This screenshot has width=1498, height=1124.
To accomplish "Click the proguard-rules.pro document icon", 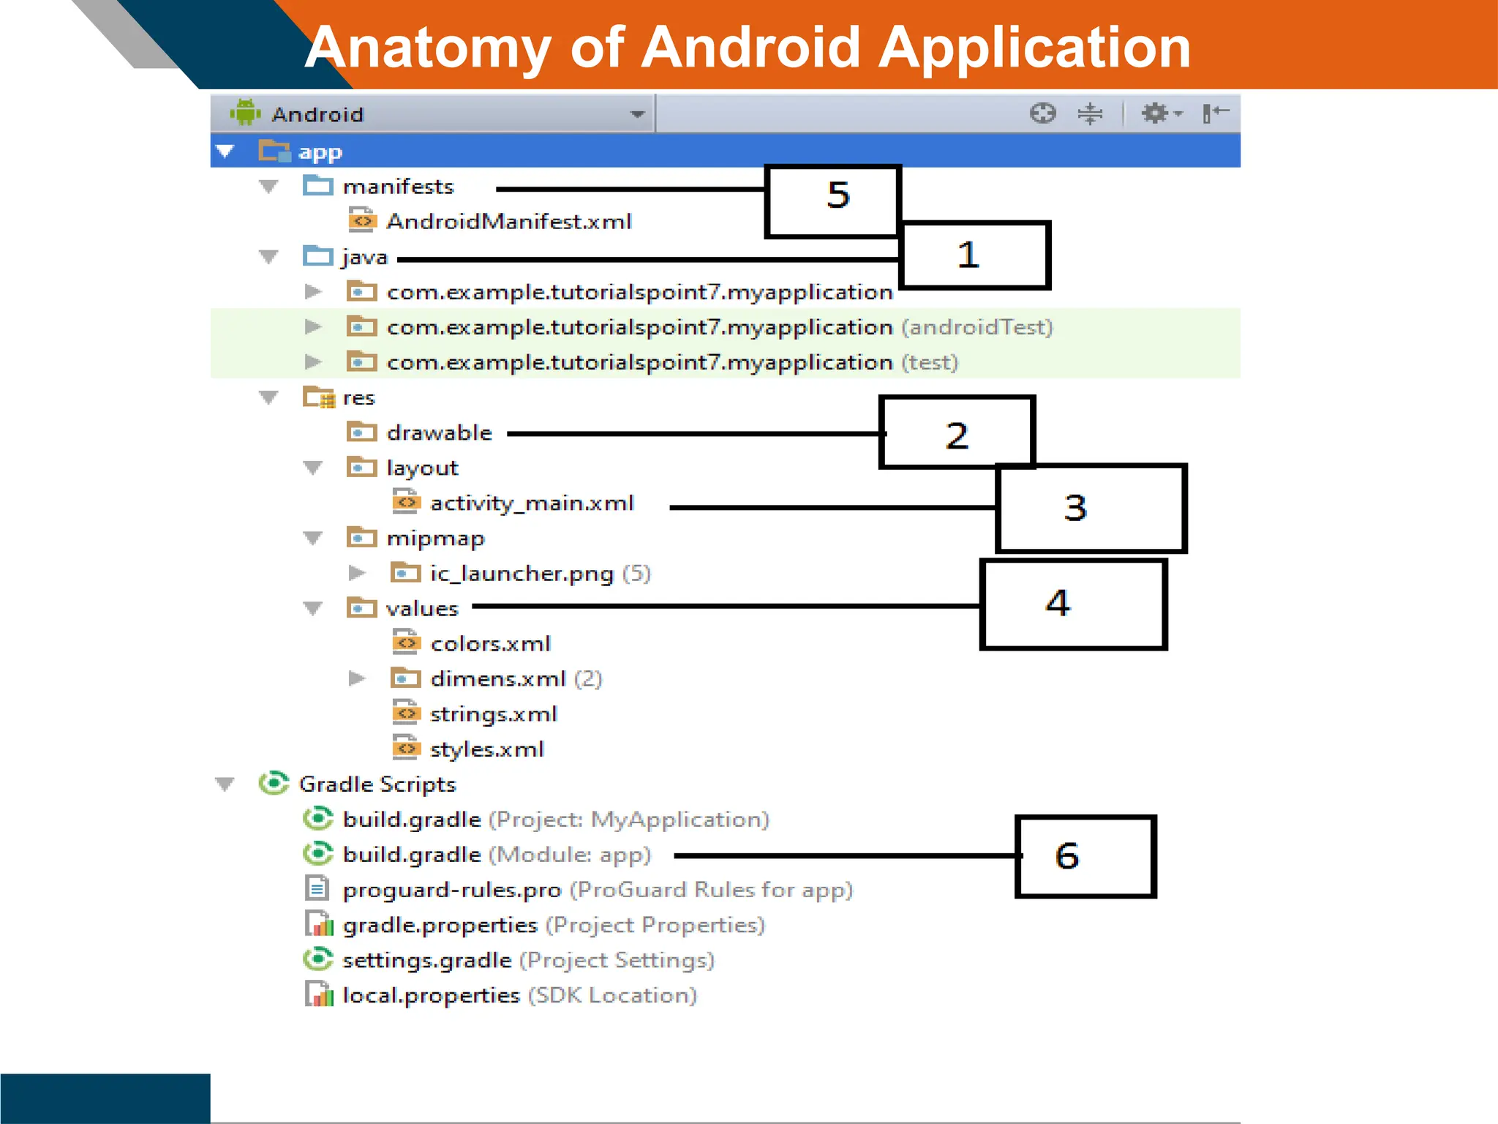I will [x=317, y=889].
